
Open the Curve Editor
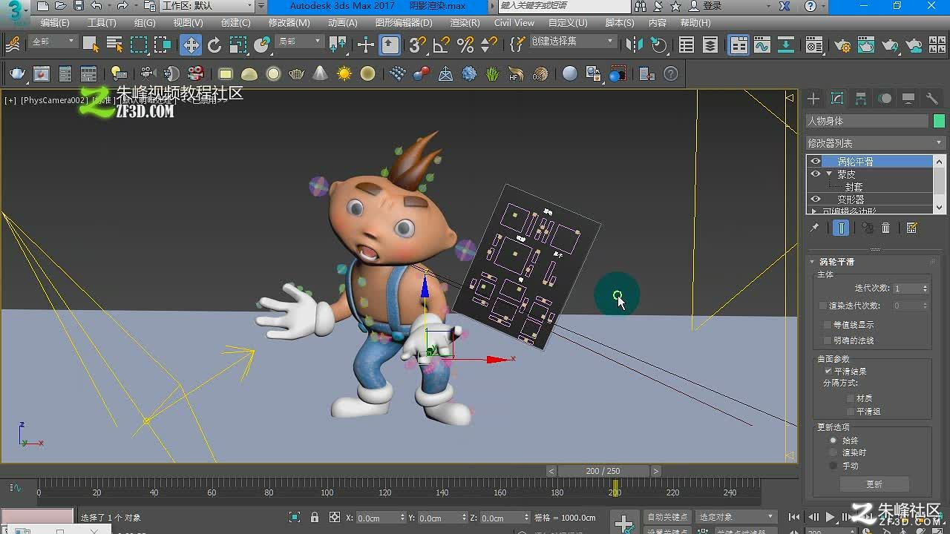[762, 45]
